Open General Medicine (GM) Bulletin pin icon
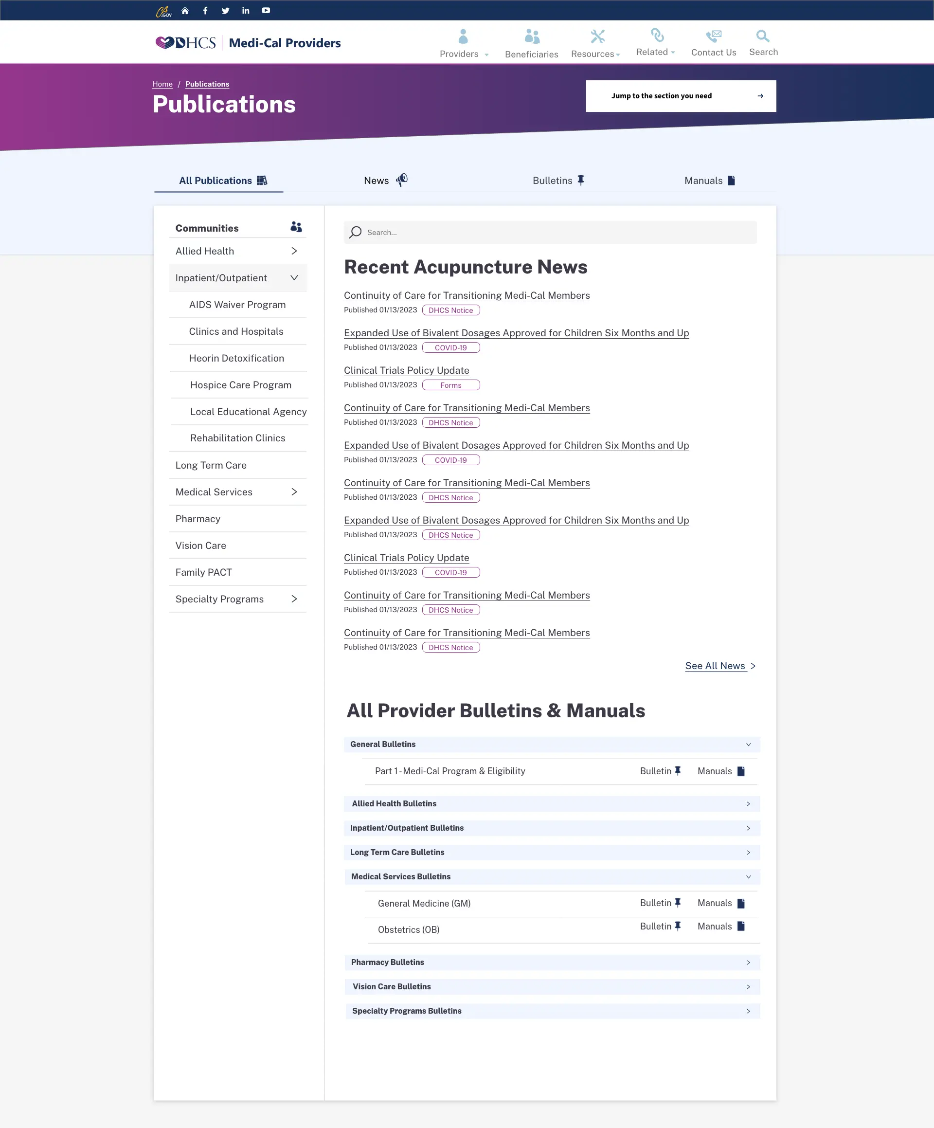The width and height of the screenshot is (934, 1128). pos(678,902)
